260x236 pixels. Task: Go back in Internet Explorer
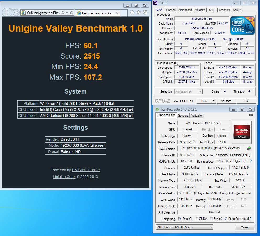pos(7,12)
